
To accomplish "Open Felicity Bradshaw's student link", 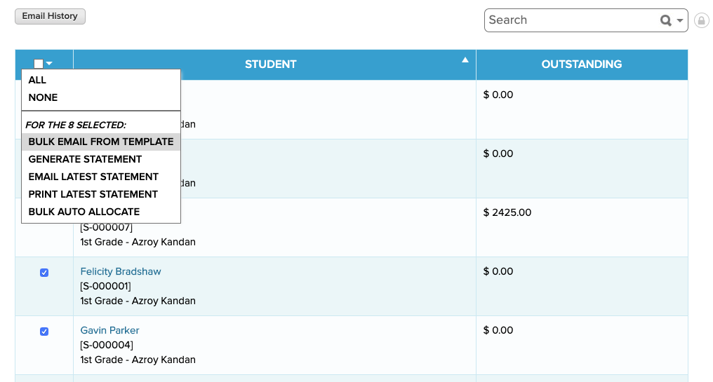I will [x=121, y=272].
